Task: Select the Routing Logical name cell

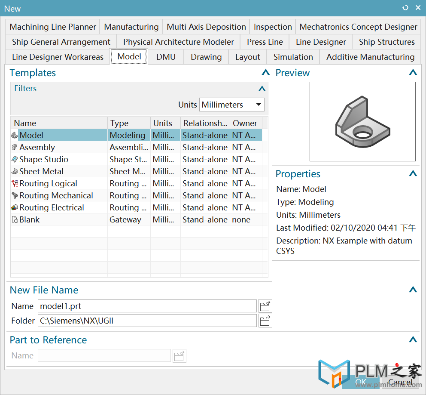Action: click(x=59, y=183)
